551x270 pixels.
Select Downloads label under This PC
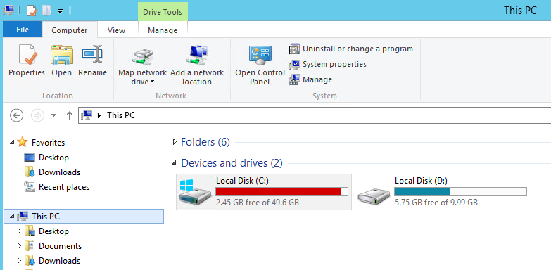[59, 261]
